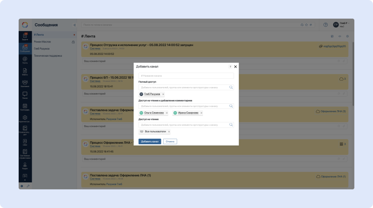Remove Ольга Семенова from comment access
The width and height of the screenshot is (373, 208).
pos(166,113)
